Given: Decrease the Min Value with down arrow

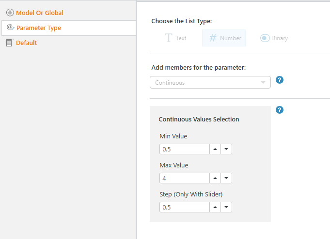Looking at the screenshot, I should (226, 149).
